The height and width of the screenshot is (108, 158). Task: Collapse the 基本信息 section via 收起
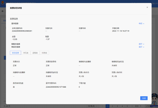[x=141, y=24]
